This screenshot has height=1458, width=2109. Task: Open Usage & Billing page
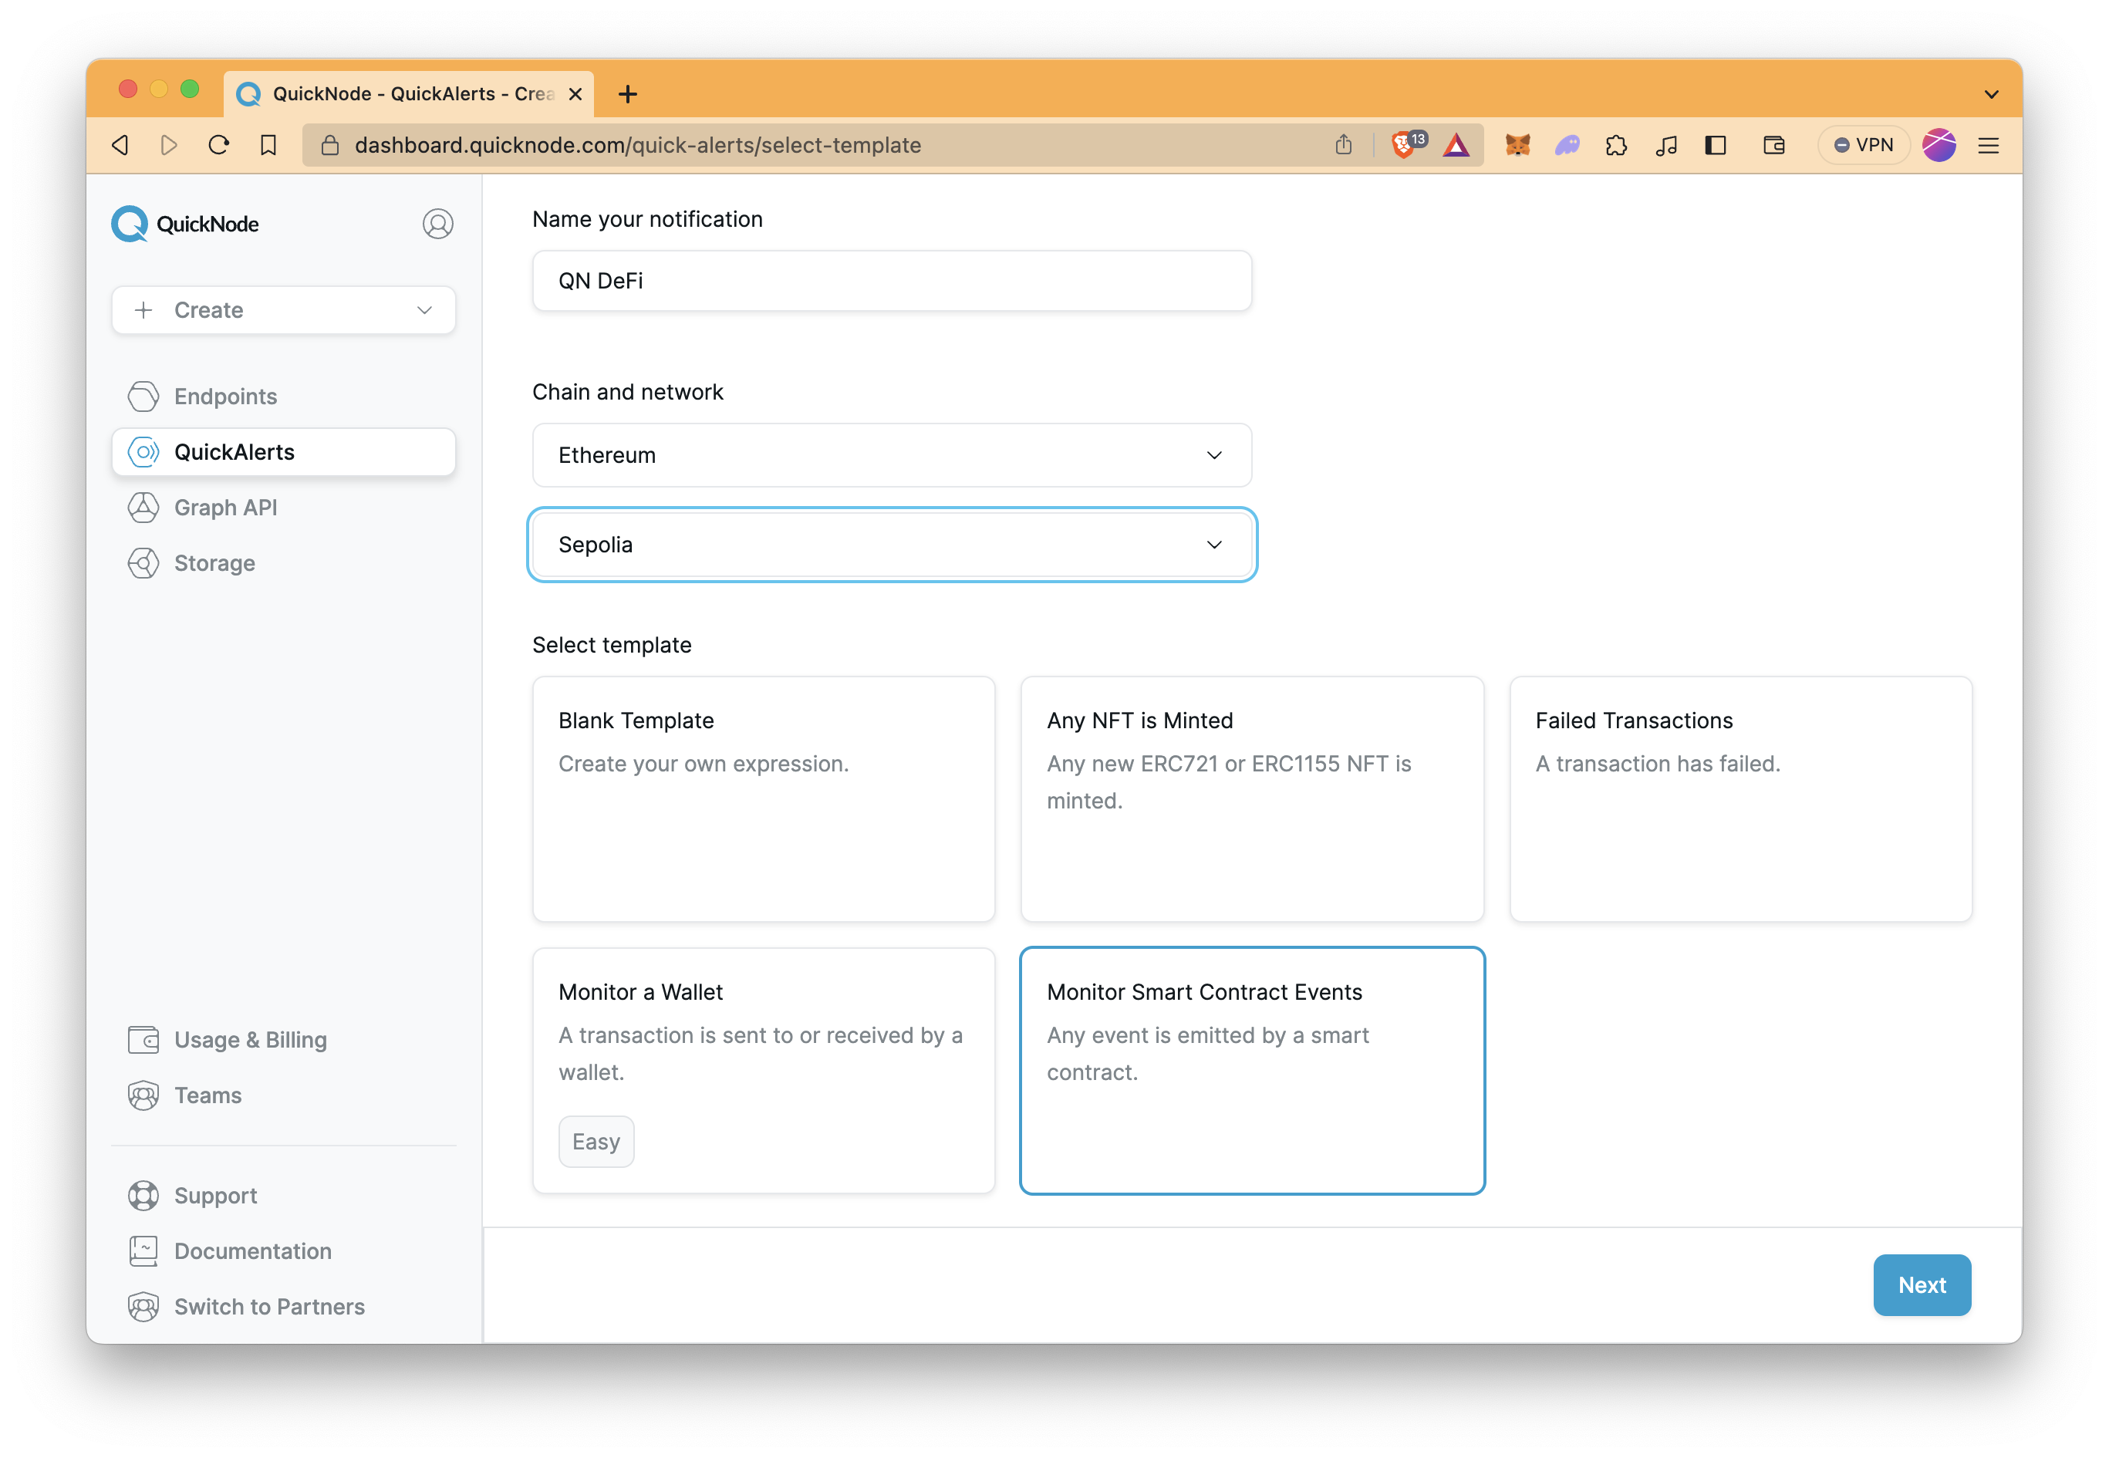[x=283, y=1040]
